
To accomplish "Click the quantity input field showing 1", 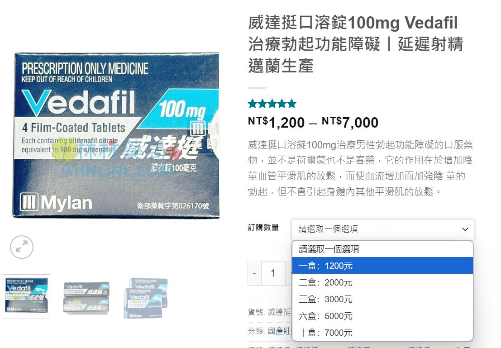I will tap(273, 273).
